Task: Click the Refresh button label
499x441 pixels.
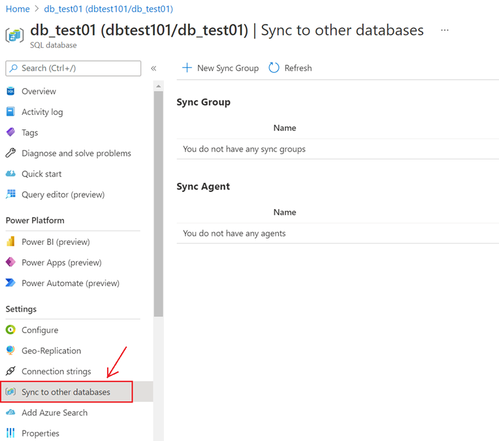Action: [x=298, y=68]
